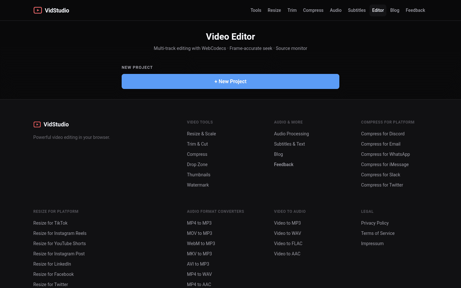
Task: Open the Resize & Scale tool link
Action: [201, 134]
